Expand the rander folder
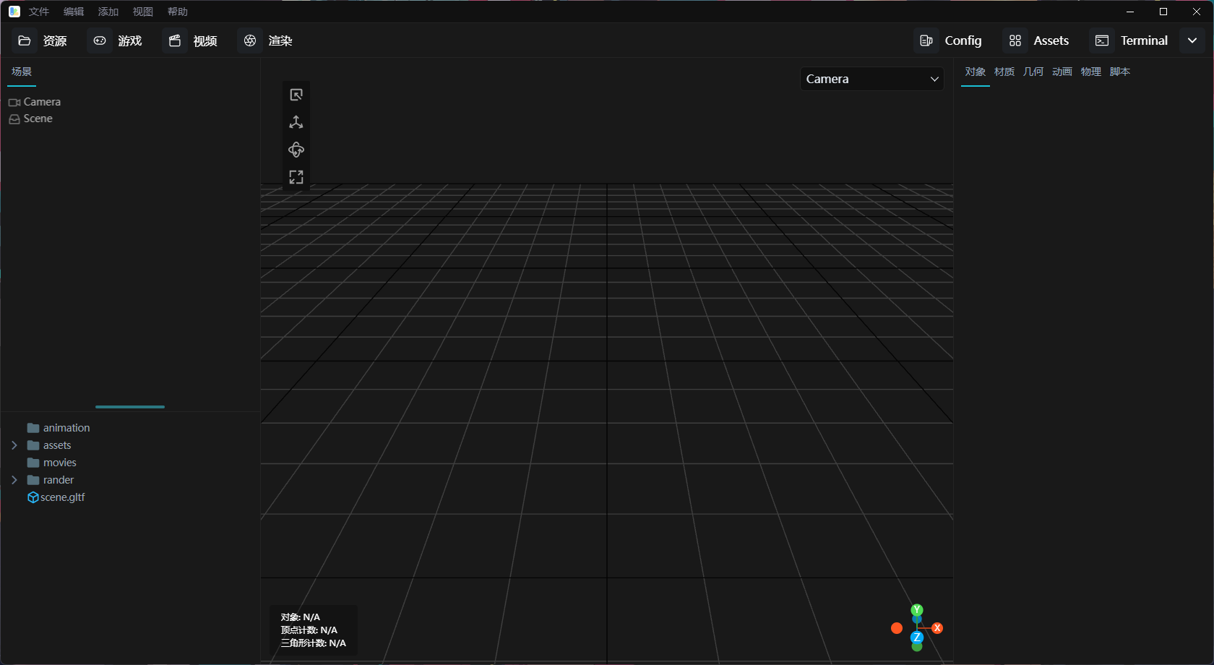The image size is (1214, 665). click(x=14, y=480)
